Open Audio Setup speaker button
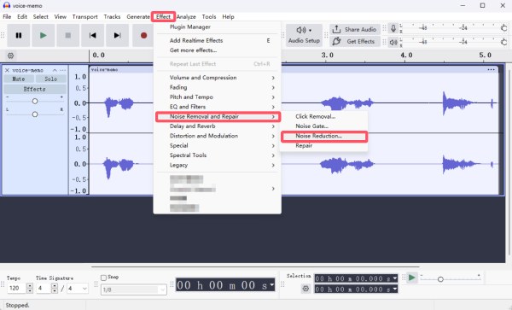512x310 pixels. [304, 35]
